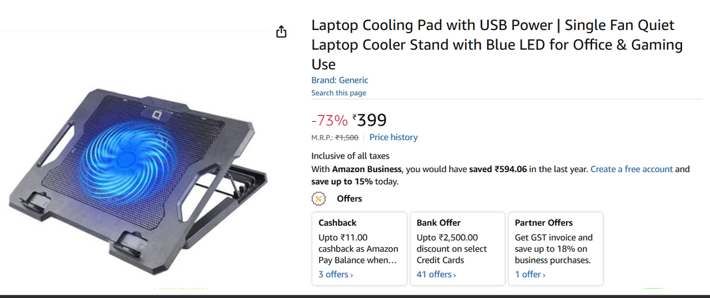This screenshot has width=710, height=298.
Task: Click the select Credit Cards discount description
Action: click(451, 249)
